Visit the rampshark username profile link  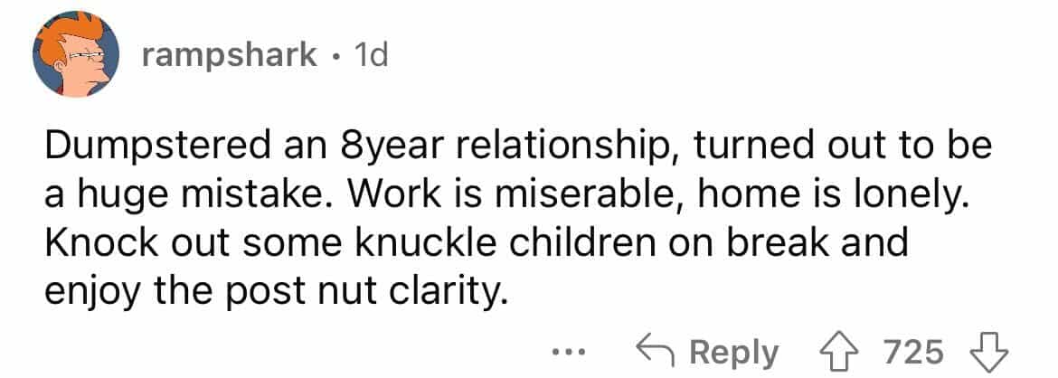[230, 56]
